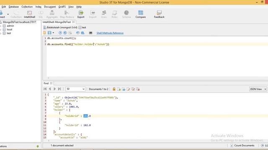Select MongoDbTest localhost:27017 connection
This screenshot has height=150, width=268.
19,22
